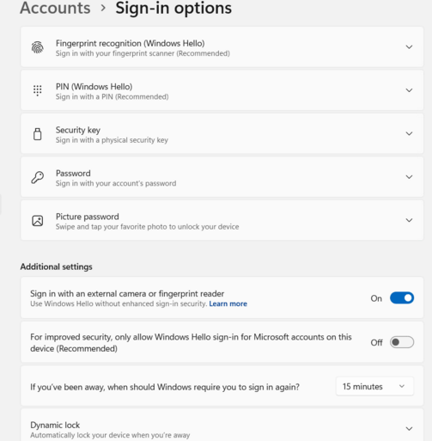This screenshot has width=432, height=441.
Task: Click Sign in with a PIN (Recommended) text
Action: (x=112, y=97)
